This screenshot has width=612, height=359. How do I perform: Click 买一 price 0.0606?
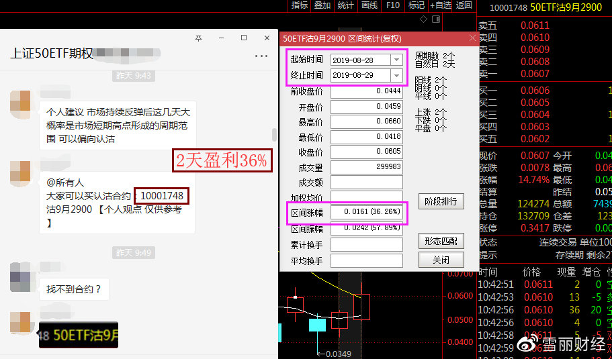(x=535, y=91)
